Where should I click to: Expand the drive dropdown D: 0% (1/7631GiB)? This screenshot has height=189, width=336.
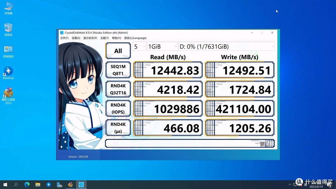226,46
